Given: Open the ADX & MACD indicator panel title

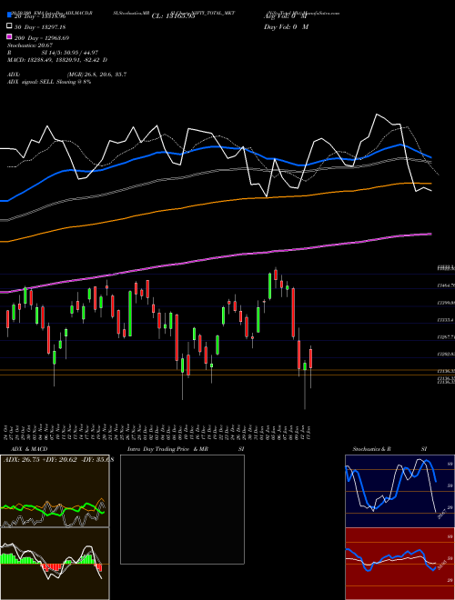Looking at the screenshot, I should pyautogui.click(x=29, y=449).
